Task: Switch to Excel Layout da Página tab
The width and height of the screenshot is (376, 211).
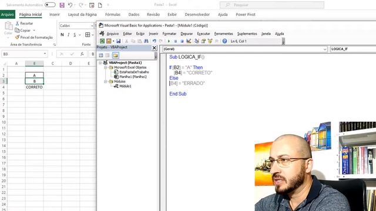Action: point(82,14)
